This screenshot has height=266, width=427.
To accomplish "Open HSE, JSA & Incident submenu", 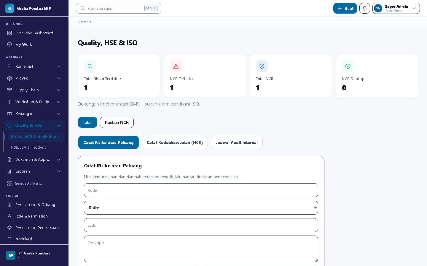I will coord(36,147).
